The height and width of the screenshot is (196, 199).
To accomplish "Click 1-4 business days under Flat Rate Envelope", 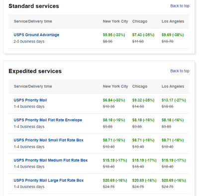I will pos(29,127).
